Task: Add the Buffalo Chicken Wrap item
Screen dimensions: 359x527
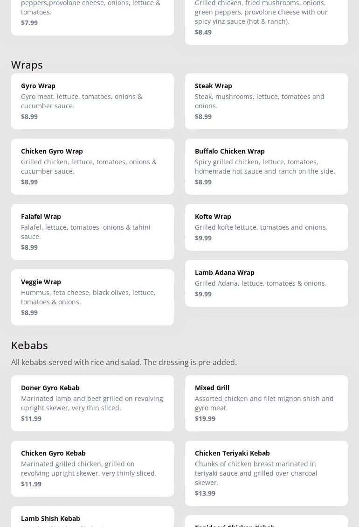Action: [266, 166]
